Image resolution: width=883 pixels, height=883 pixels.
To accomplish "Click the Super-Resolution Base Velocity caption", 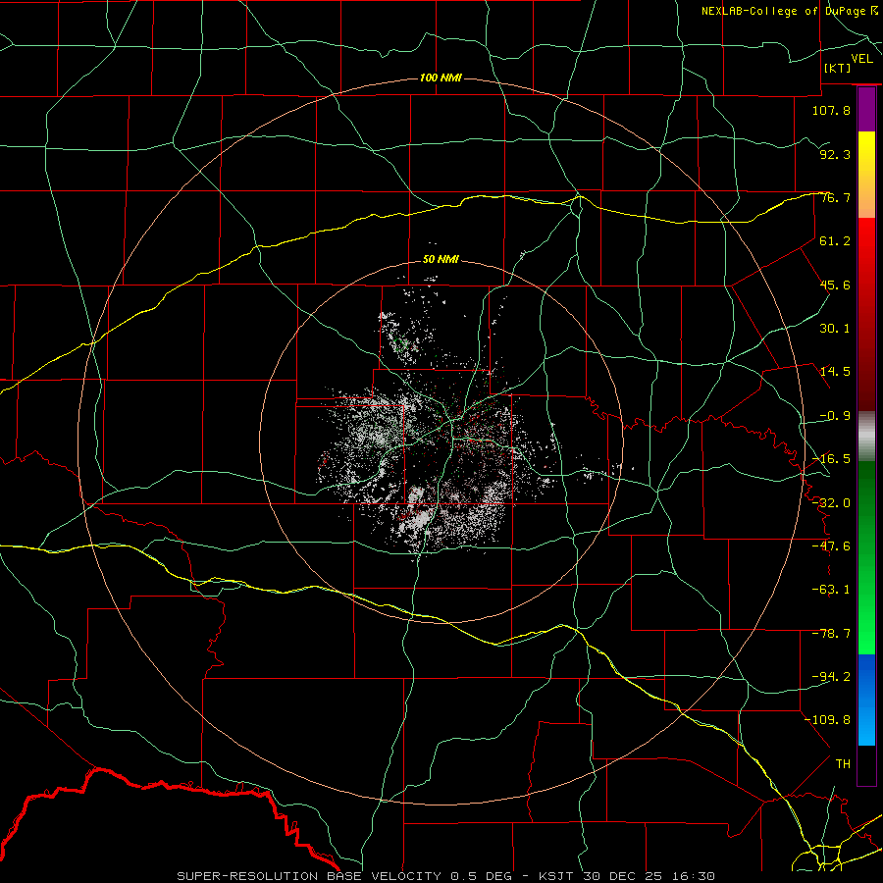I will pos(446,876).
